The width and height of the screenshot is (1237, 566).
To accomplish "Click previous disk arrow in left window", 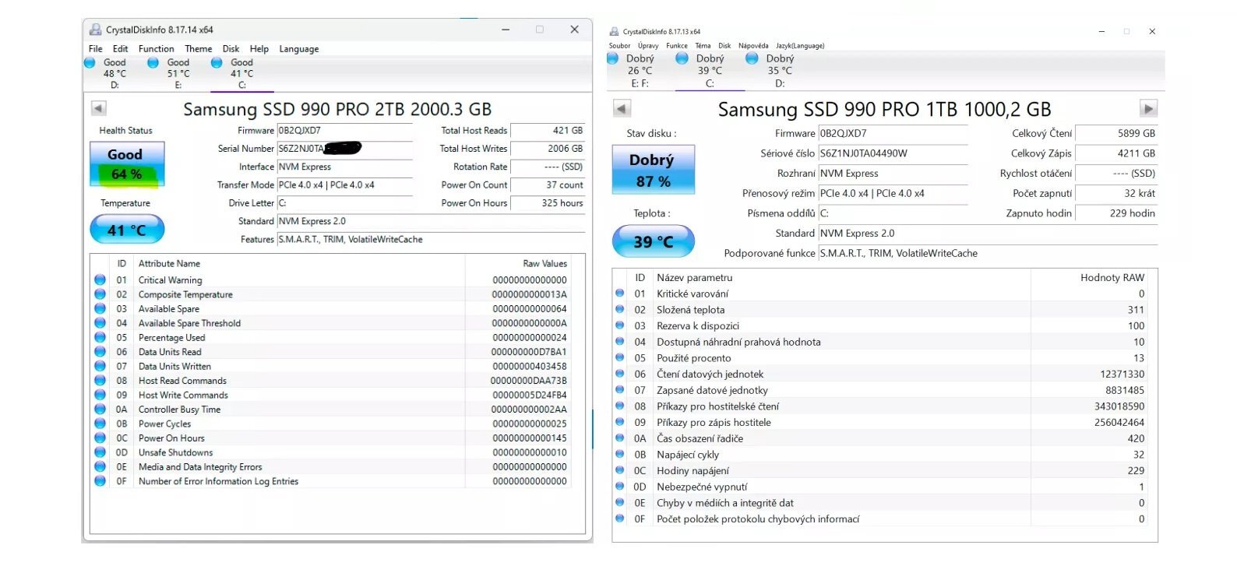I will click(x=98, y=108).
